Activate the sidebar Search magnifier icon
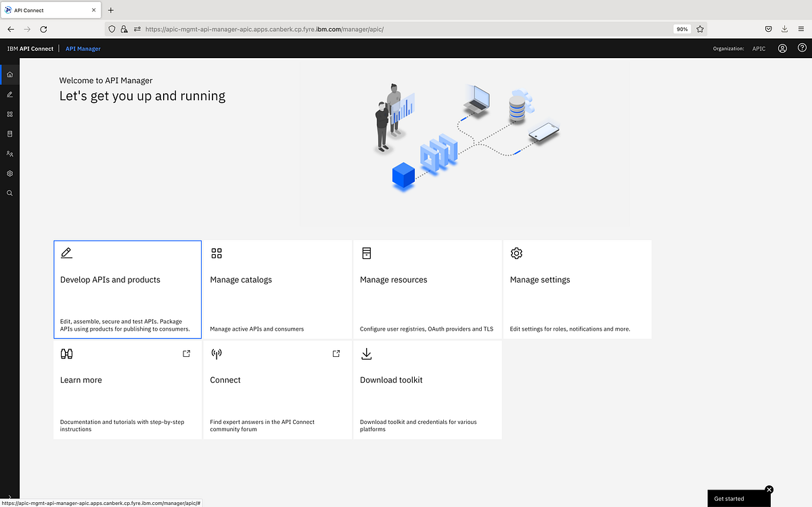Screen dimensions: 812x507 coord(9,193)
